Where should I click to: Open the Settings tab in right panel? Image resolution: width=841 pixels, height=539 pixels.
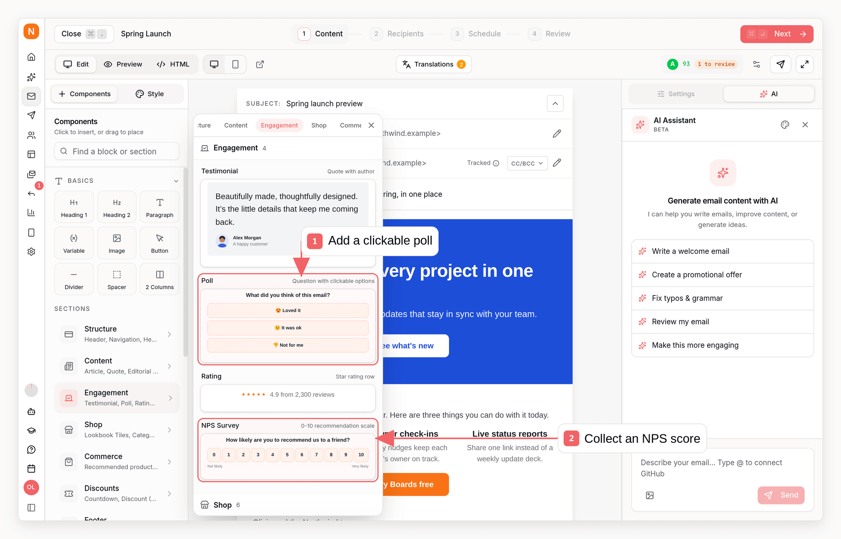(x=676, y=94)
